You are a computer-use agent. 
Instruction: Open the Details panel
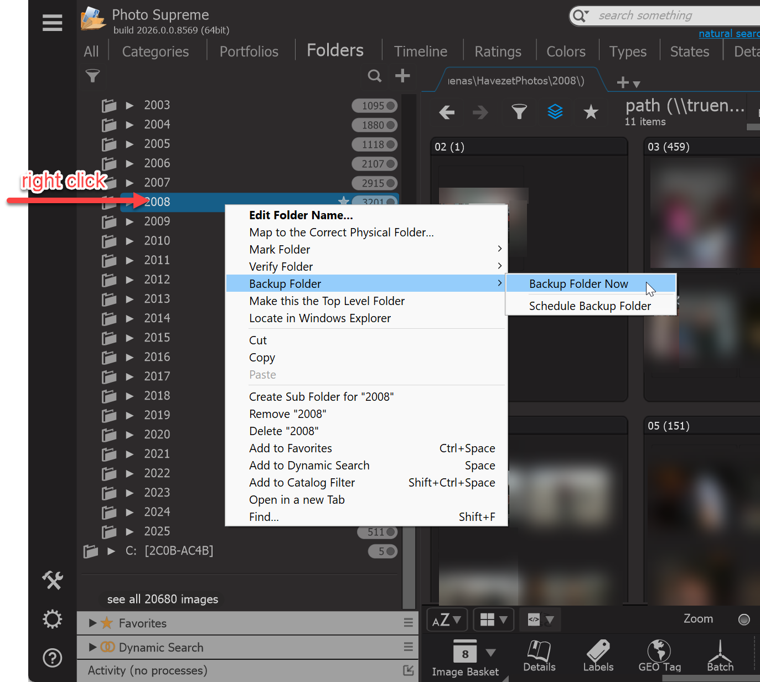coord(539,656)
